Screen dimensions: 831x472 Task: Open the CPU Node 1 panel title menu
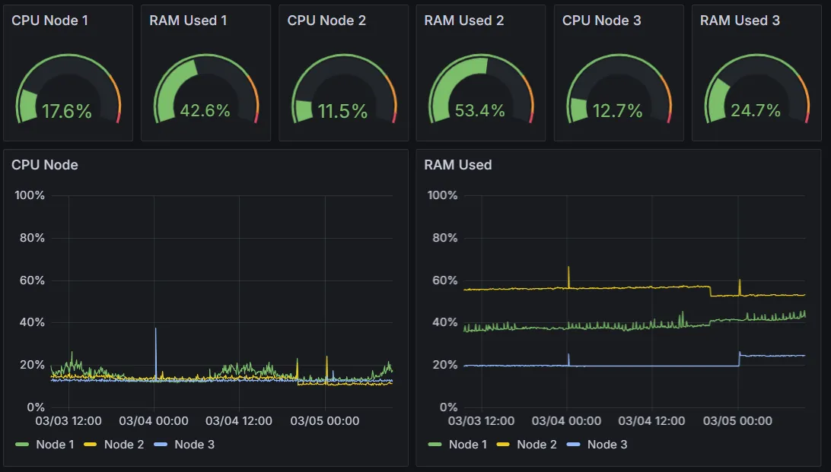pyautogui.click(x=49, y=21)
